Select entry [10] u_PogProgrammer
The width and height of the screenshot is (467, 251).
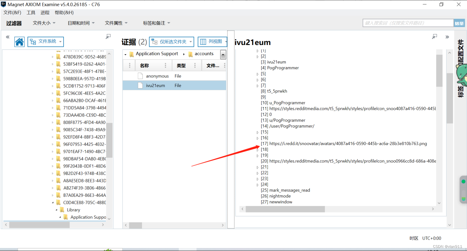(x=283, y=103)
